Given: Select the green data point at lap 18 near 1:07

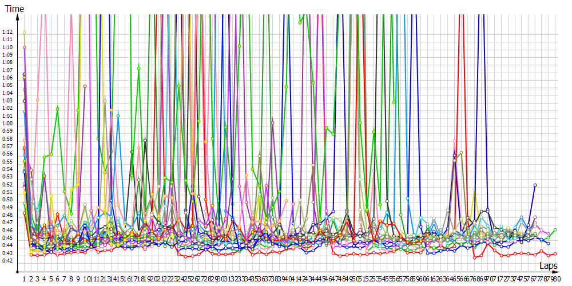Looking at the screenshot, I should [x=139, y=68].
